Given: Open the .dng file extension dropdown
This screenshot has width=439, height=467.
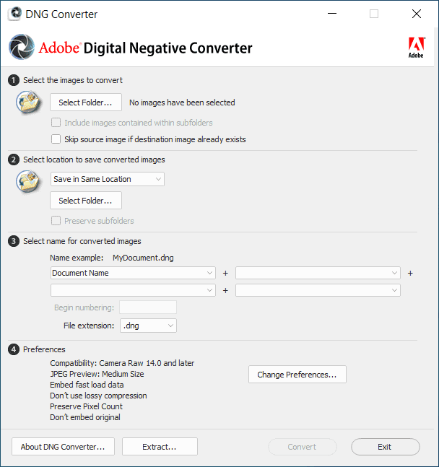Looking at the screenshot, I should [148, 326].
